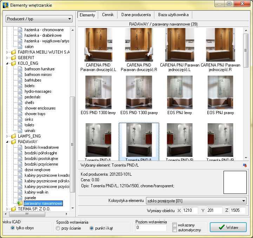Click the Z dimension field 1505
Image resolution: width=253 pixels, height=238 pixels.
point(238,210)
